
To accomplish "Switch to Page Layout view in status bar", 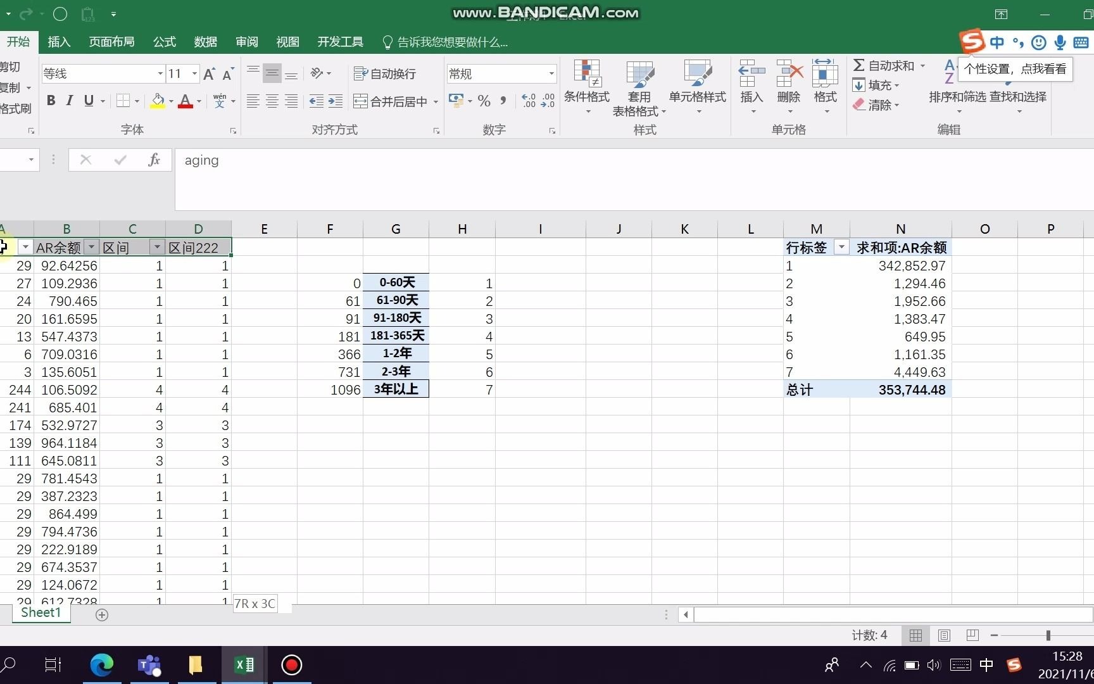I will point(944,635).
